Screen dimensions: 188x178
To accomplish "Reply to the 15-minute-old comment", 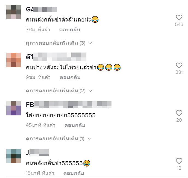I will coord(74,173).
